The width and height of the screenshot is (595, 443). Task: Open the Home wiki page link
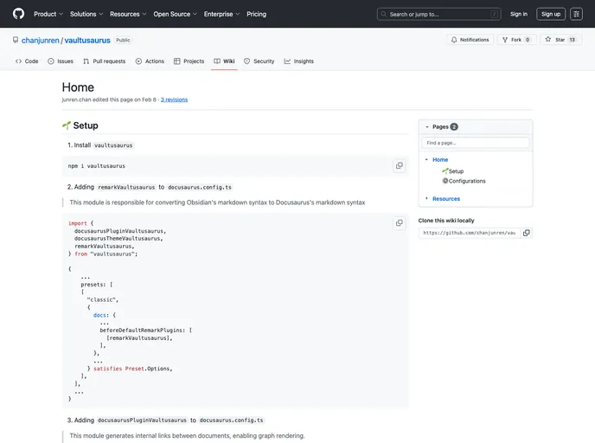[440, 159]
